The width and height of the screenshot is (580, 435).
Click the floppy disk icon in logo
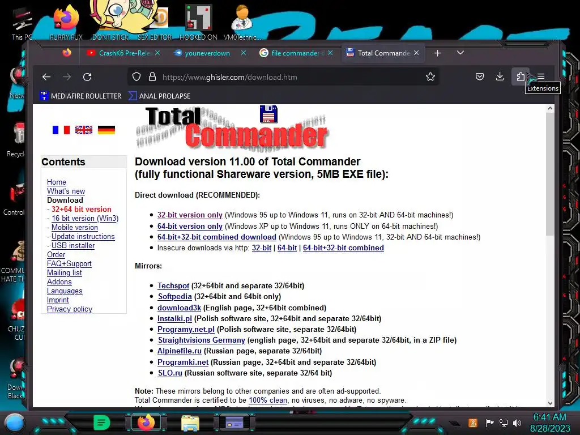[268, 114]
